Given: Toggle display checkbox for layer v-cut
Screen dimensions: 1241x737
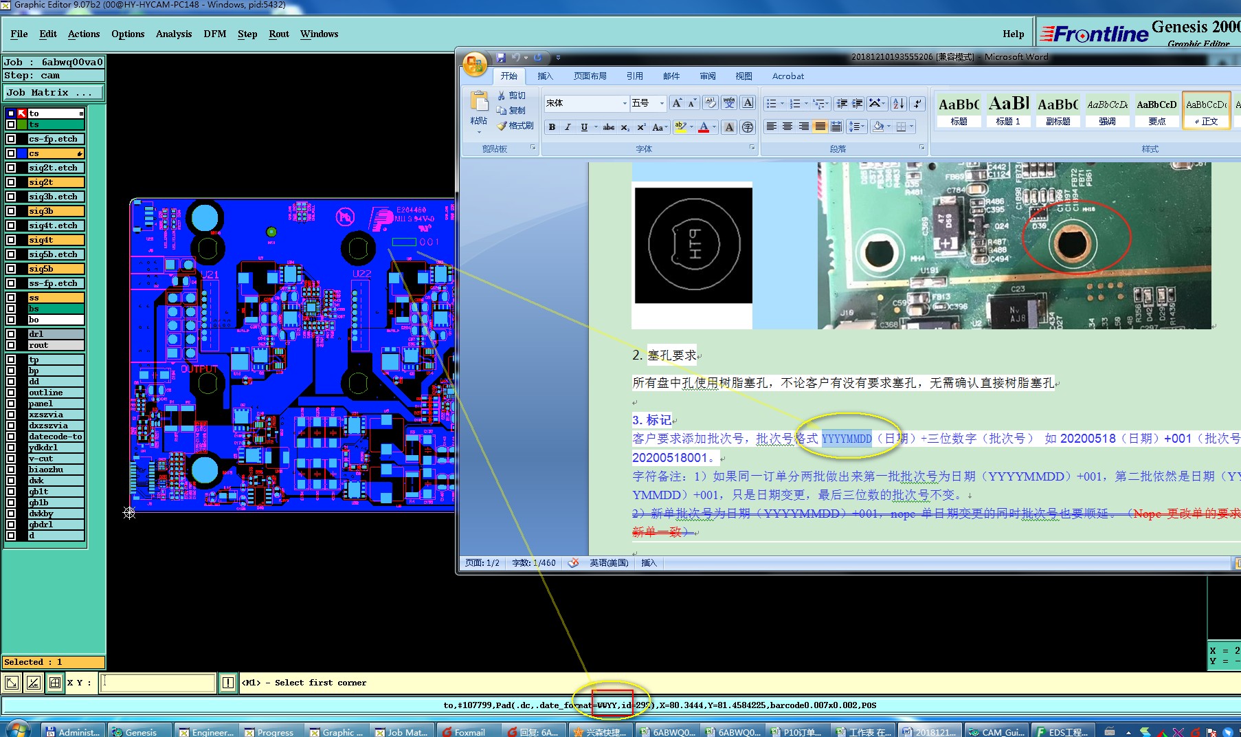Looking at the screenshot, I should (x=11, y=459).
